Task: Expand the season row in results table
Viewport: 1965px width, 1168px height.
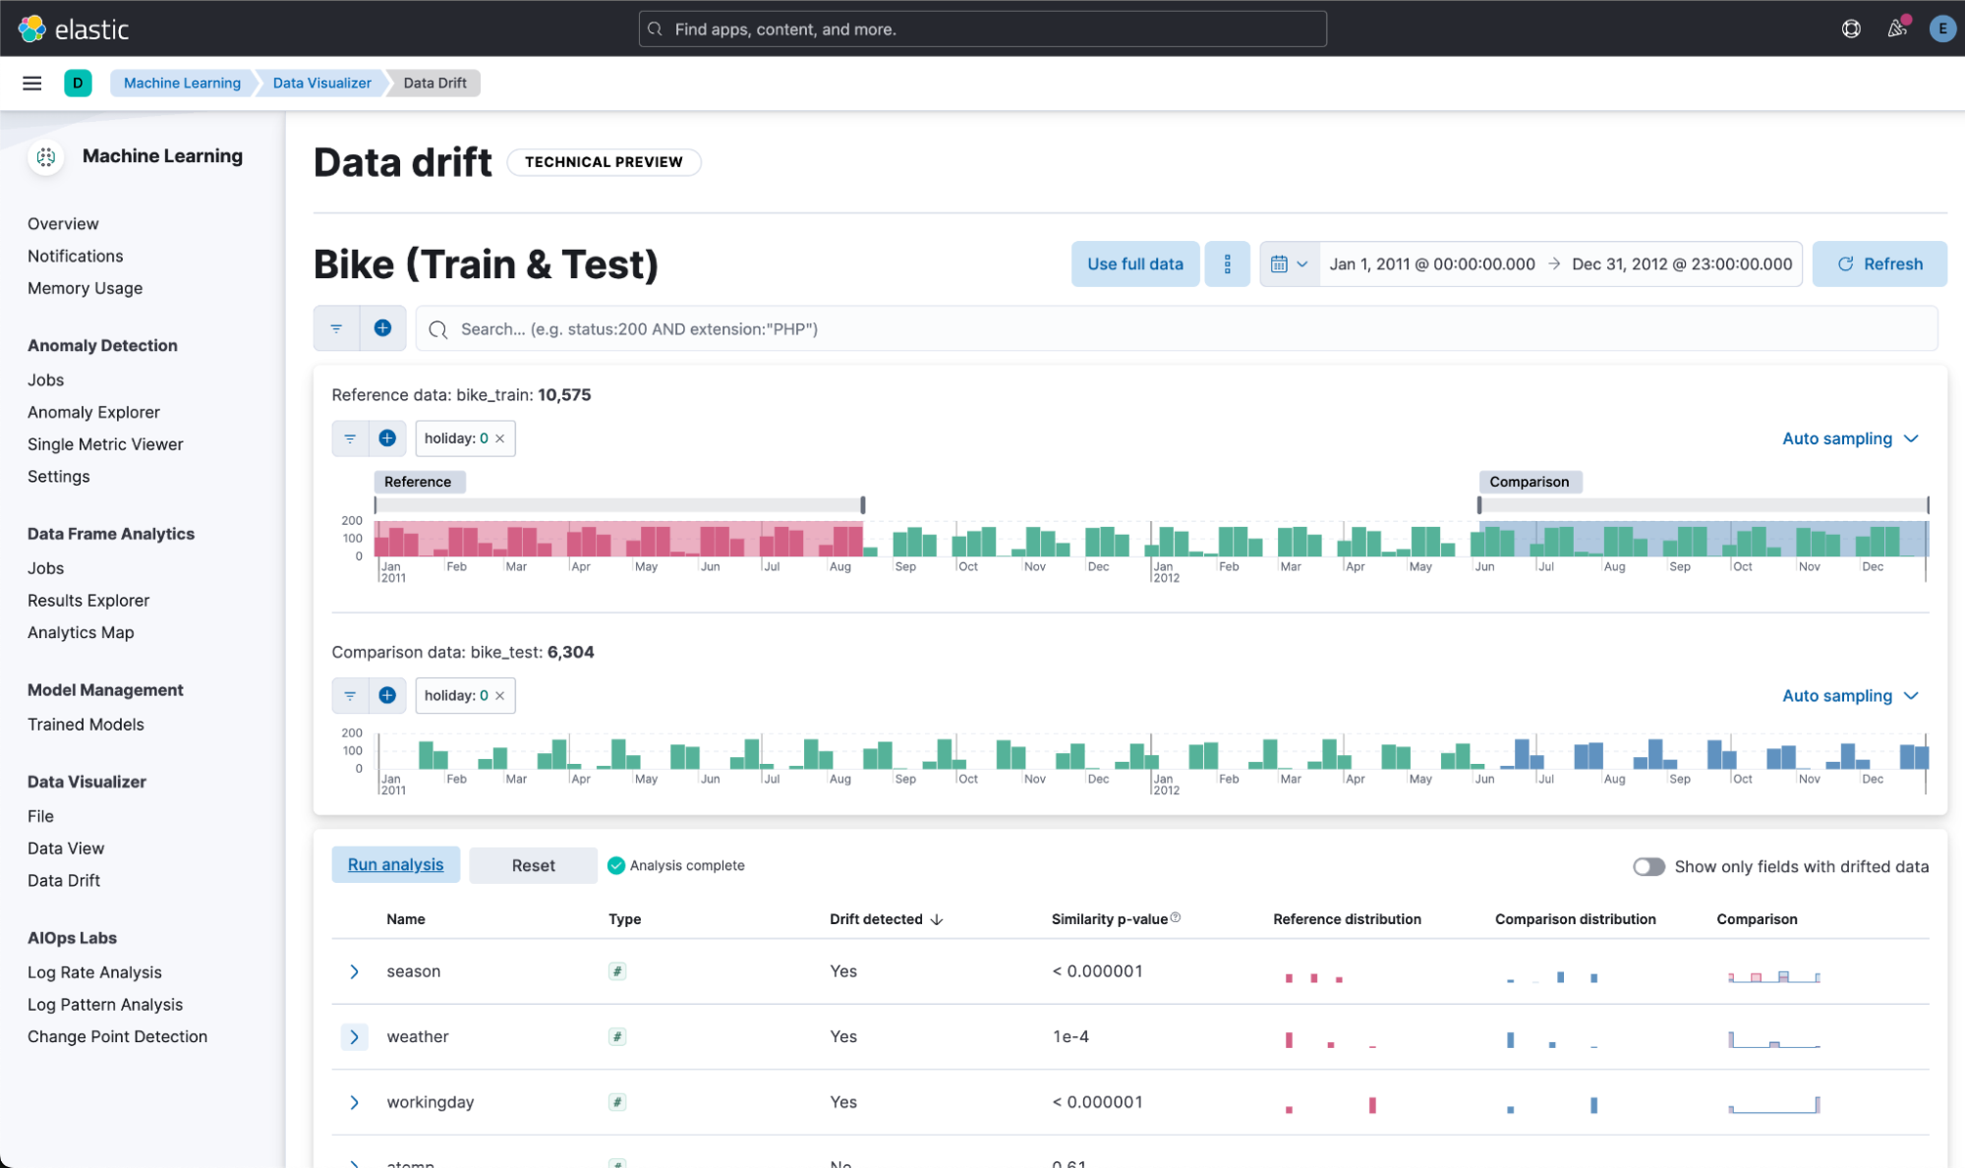Action: [354, 971]
